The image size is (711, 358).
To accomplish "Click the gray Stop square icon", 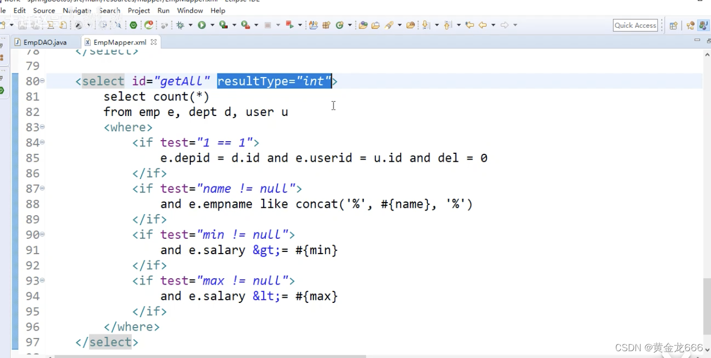I will (268, 25).
